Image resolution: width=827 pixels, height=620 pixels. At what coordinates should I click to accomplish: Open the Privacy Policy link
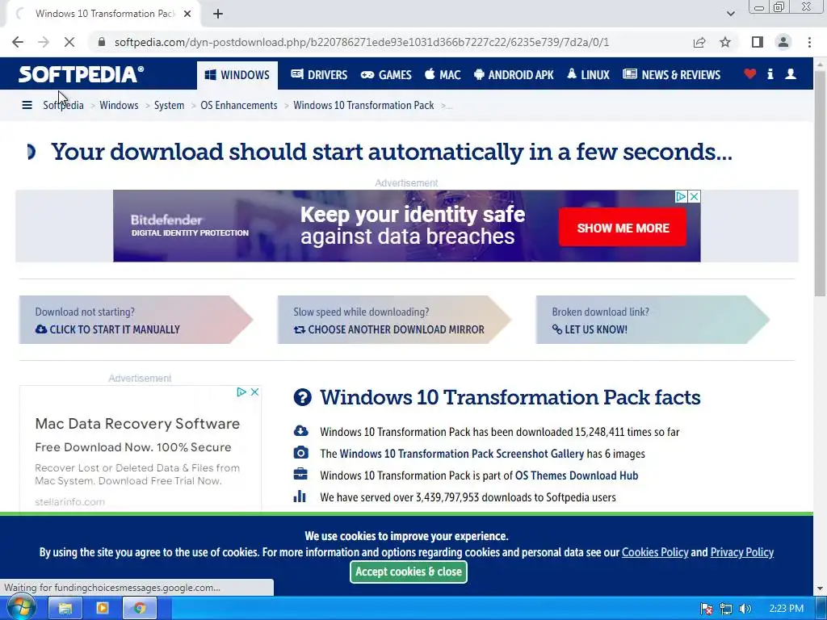pos(741,552)
